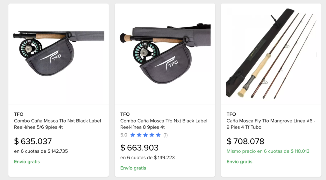Click the TFO brand label on the Mangrove card
This screenshot has height=180, width=326.
coord(231,114)
